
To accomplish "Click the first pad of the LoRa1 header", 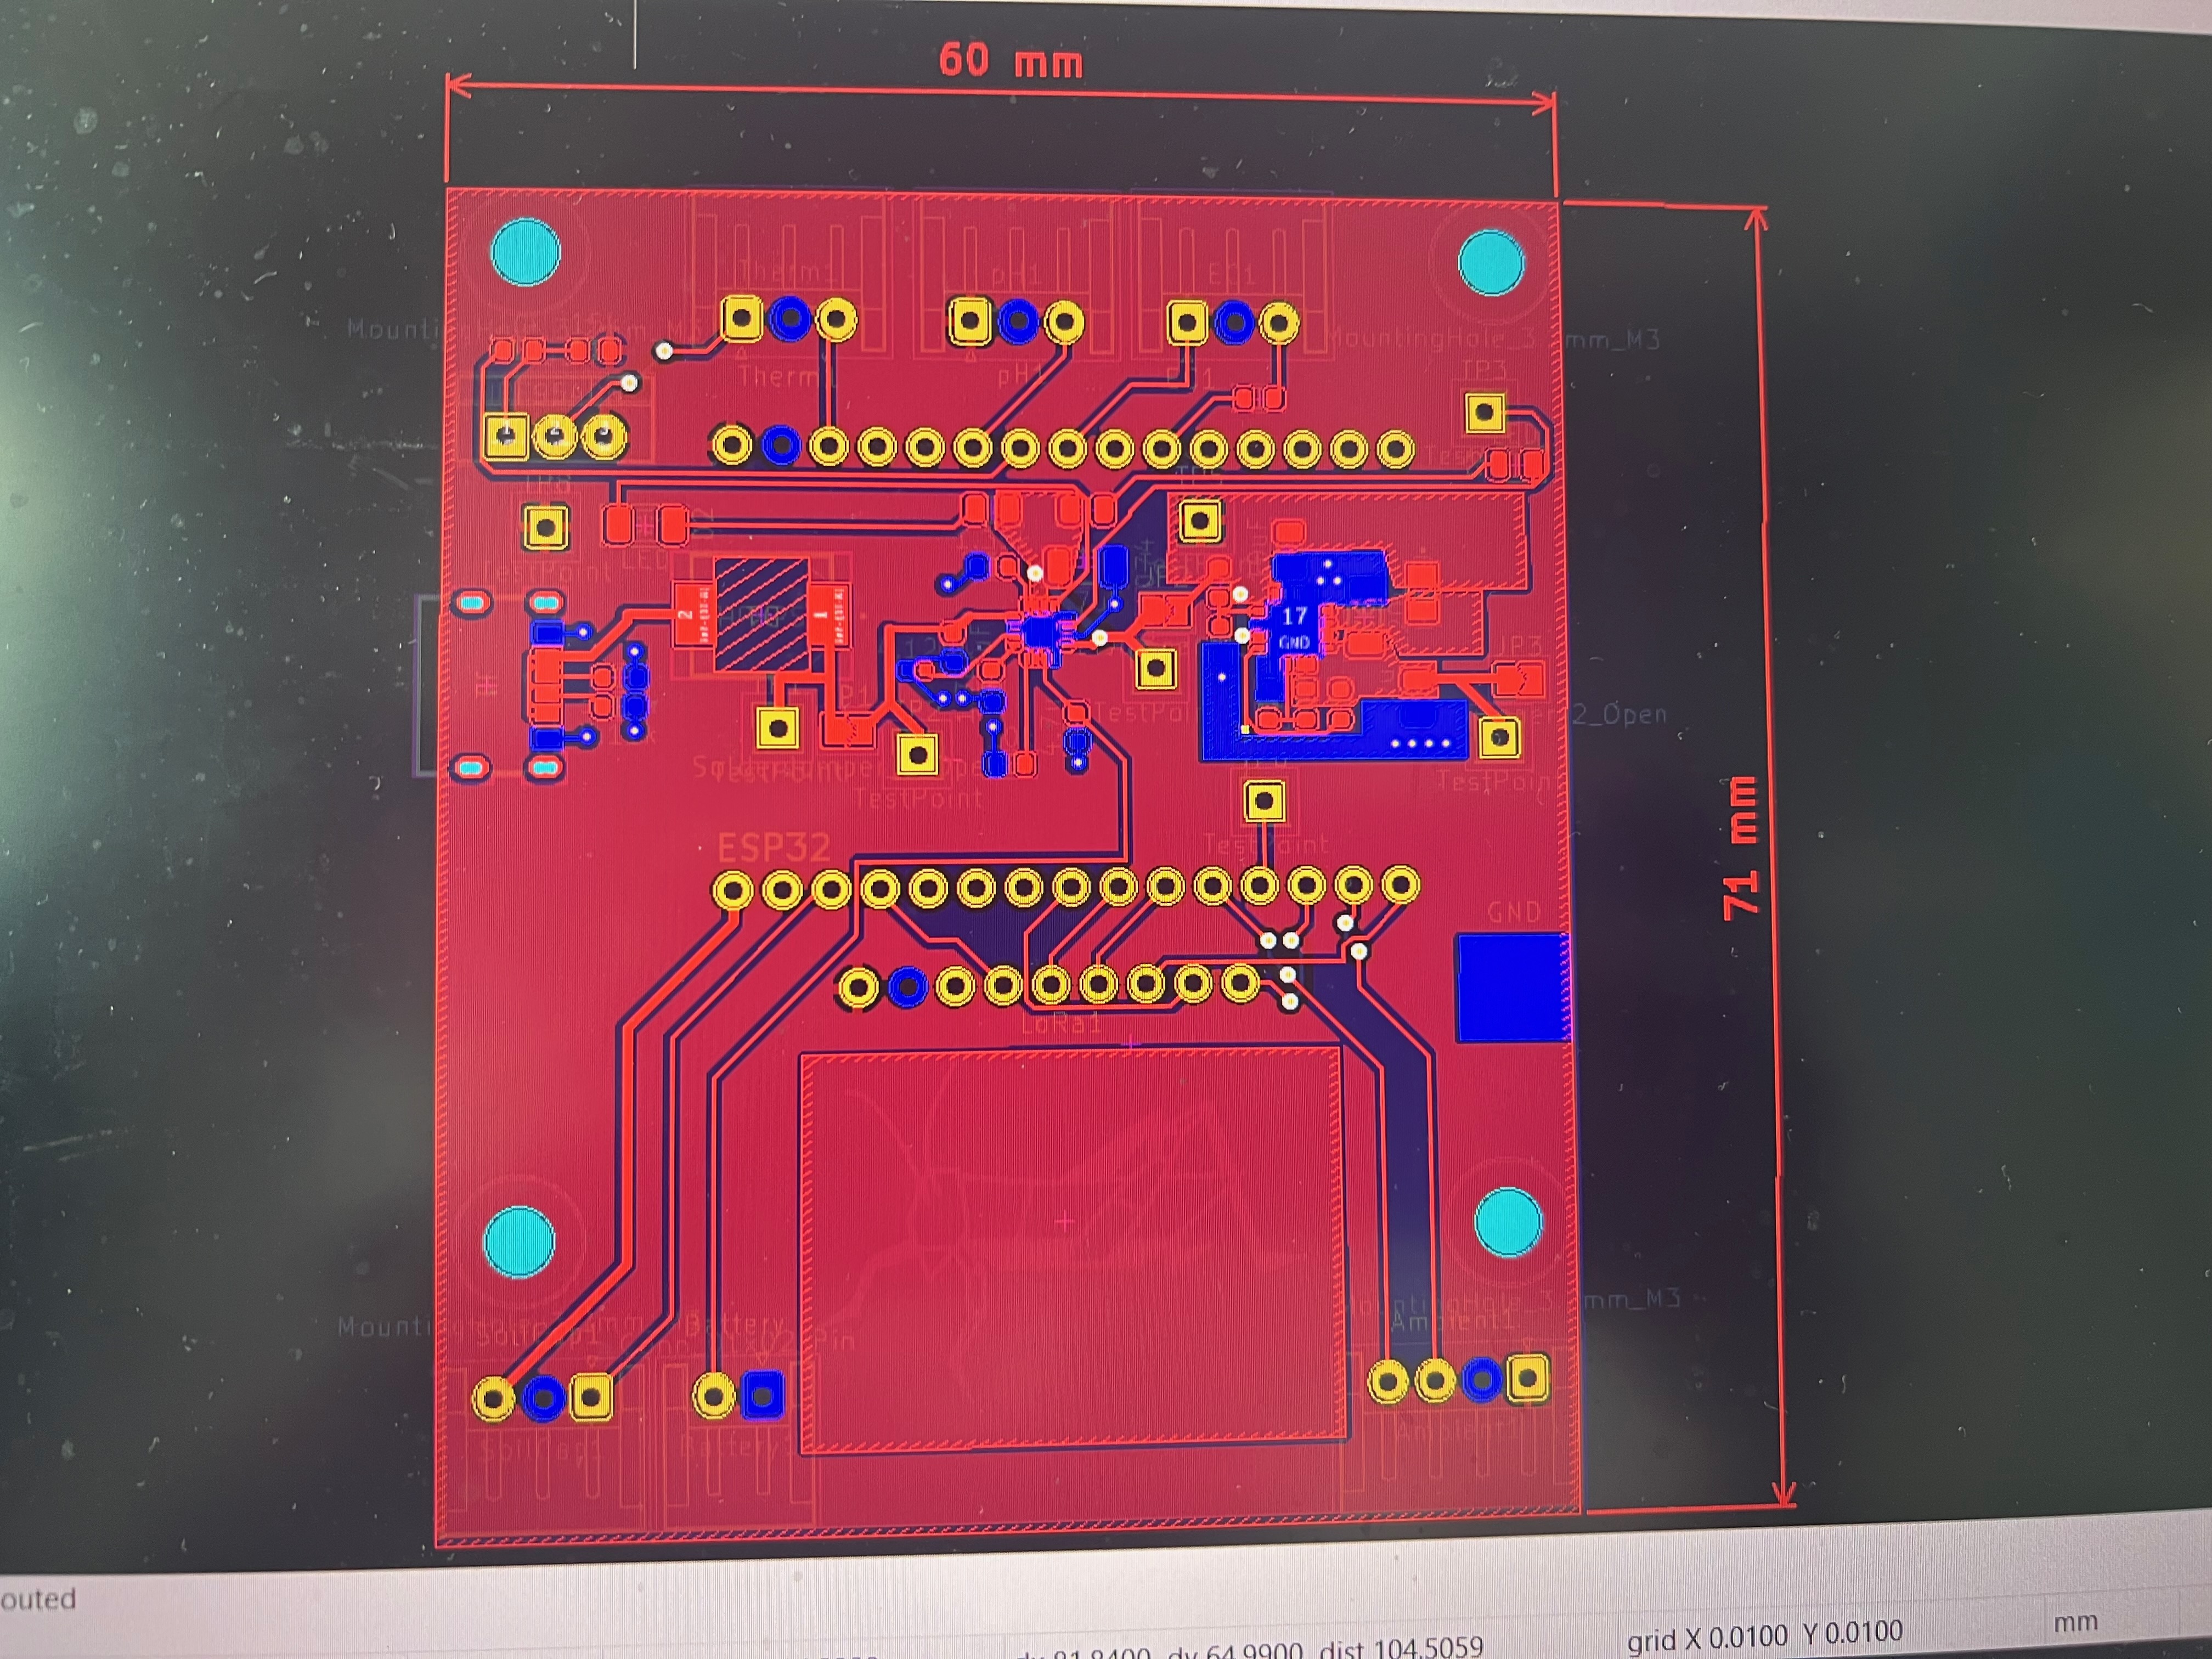I will pyautogui.click(x=858, y=987).
